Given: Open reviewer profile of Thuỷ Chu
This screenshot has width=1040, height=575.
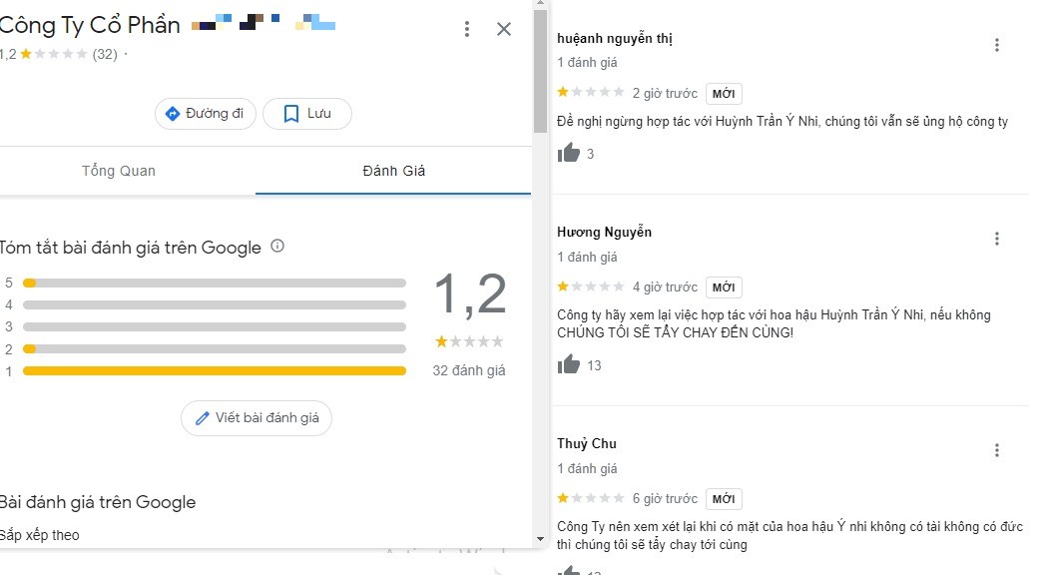Looking at the screenshot, I should click(586, 442).
